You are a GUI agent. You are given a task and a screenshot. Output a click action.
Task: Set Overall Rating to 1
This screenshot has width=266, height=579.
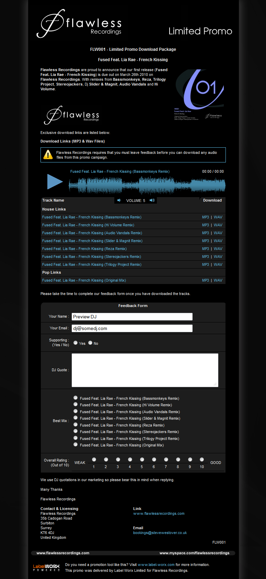[x=94, y=459]
